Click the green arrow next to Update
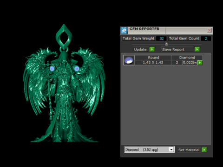This screenshot has height=167, width=223. [152, 49]
